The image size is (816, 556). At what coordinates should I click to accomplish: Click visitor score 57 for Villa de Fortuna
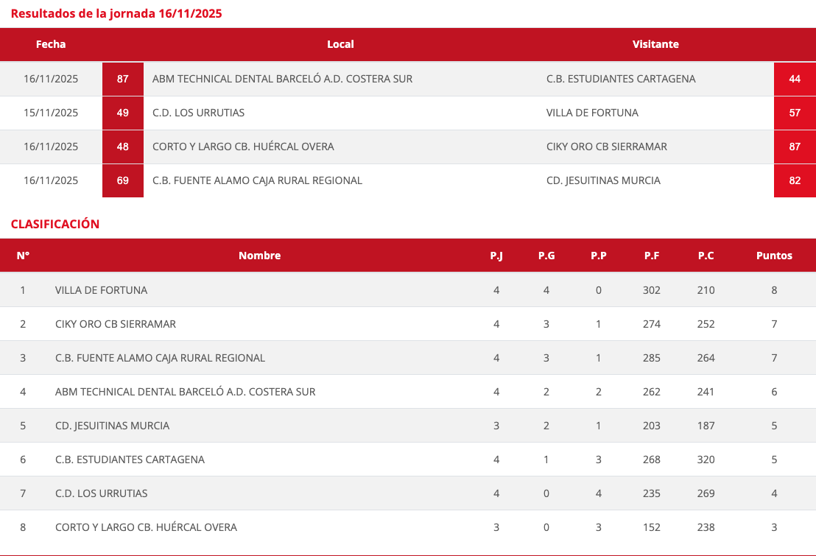point(794,113)
